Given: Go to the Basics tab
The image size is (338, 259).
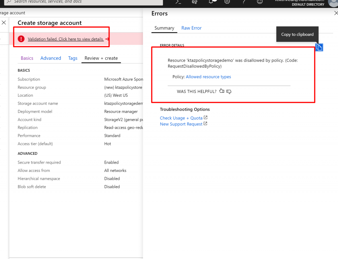Looking at the screenshot, I should coord(27,58).
